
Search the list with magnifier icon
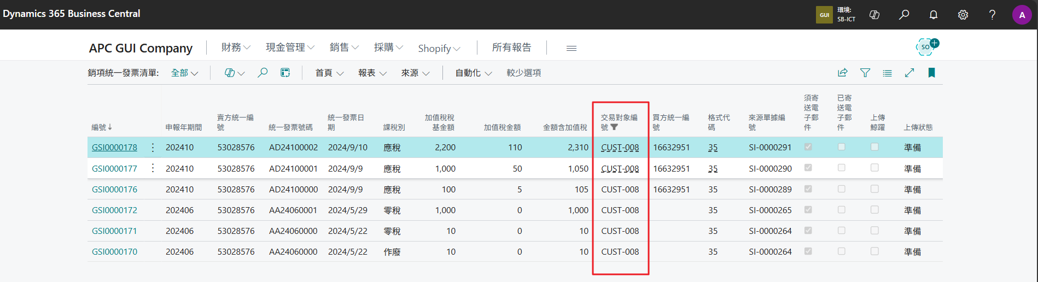[263, 73]
